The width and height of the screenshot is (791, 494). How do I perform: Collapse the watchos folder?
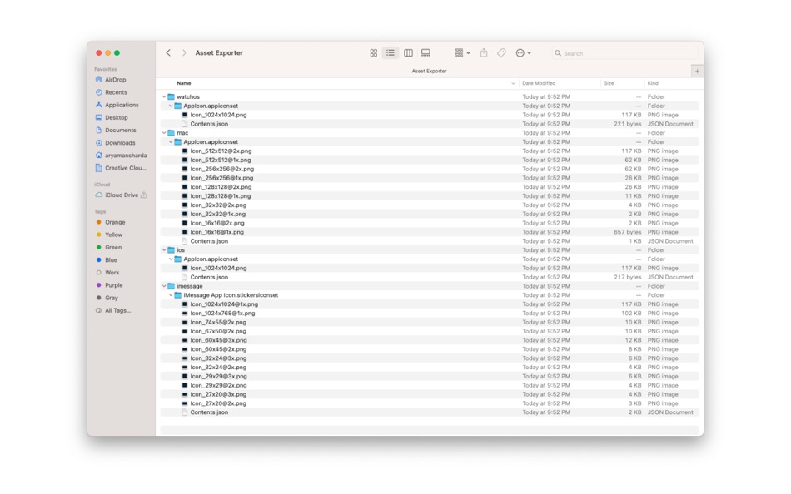(x=164, y=96)
